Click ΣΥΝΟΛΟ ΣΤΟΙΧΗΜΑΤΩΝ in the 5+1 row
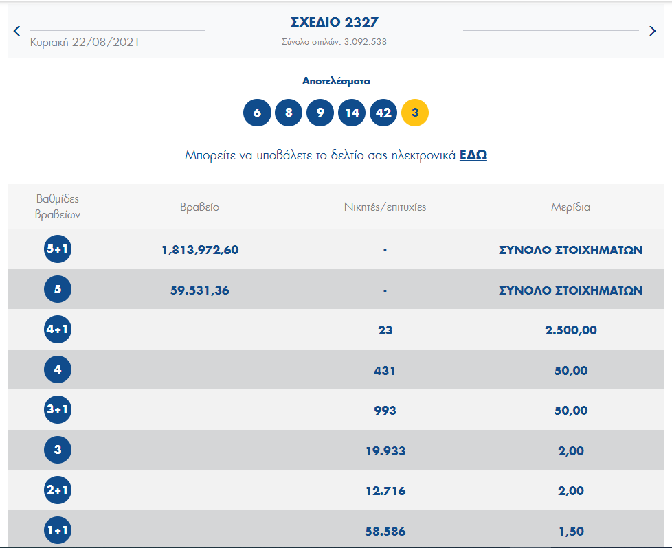 [x=571, y=250]
